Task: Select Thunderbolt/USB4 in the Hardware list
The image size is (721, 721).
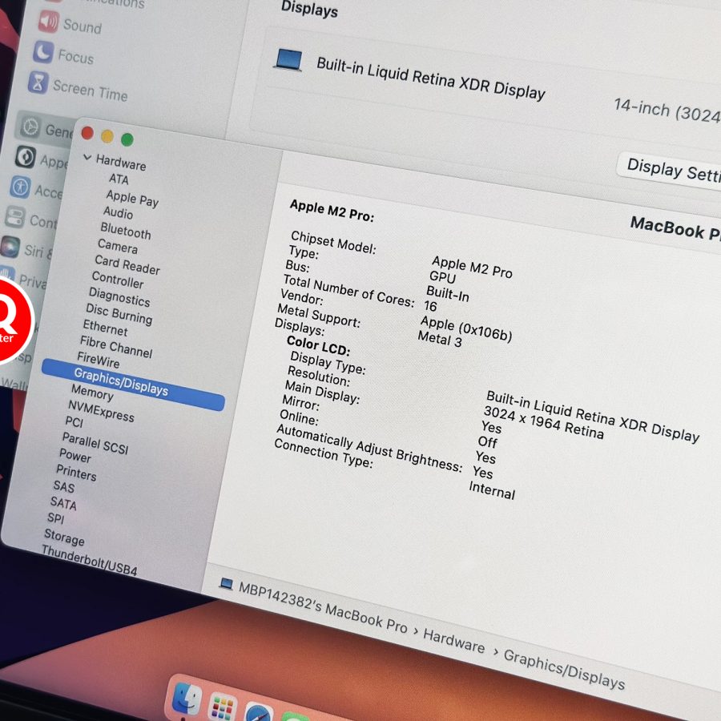Action: point(89,560)
